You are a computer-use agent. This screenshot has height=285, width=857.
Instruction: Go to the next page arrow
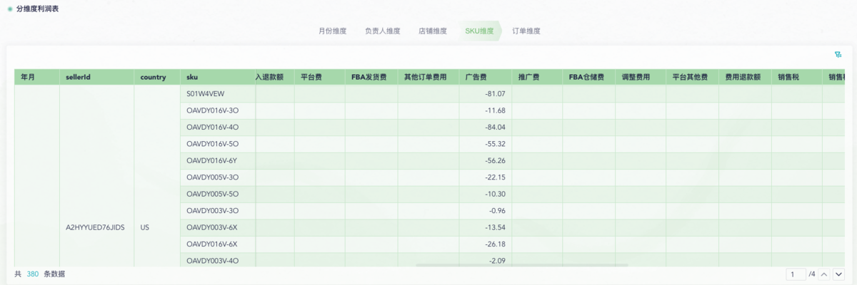coord(838,274)
